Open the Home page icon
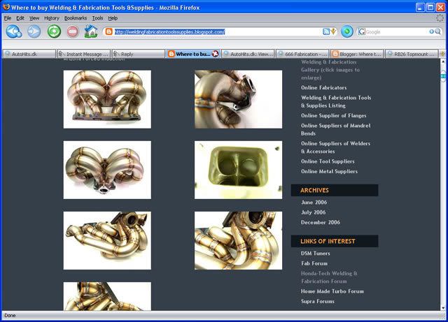448x322 pixels. tap(91, 31)
